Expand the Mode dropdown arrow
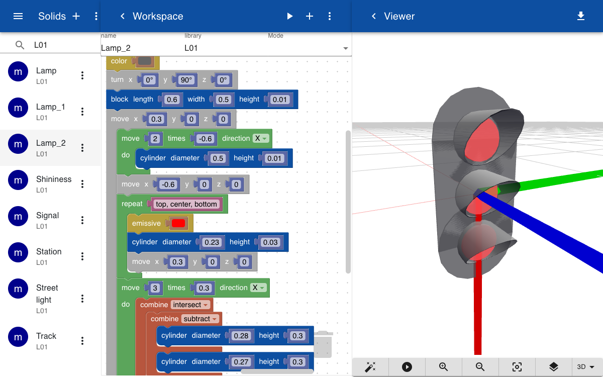Image resolution: width=603 pixels, height=377 pixels. 346,48
